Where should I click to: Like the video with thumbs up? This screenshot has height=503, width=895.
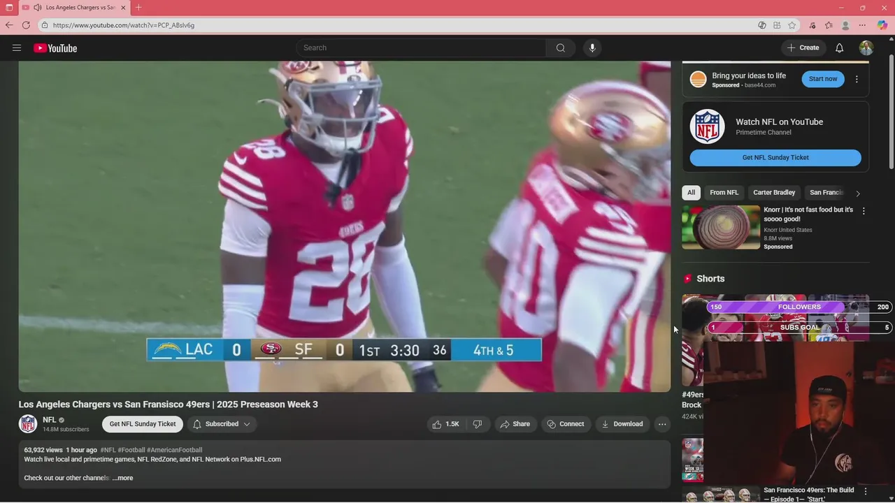coord(445,424)
